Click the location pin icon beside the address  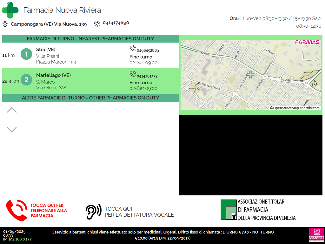tap(5, 24)
